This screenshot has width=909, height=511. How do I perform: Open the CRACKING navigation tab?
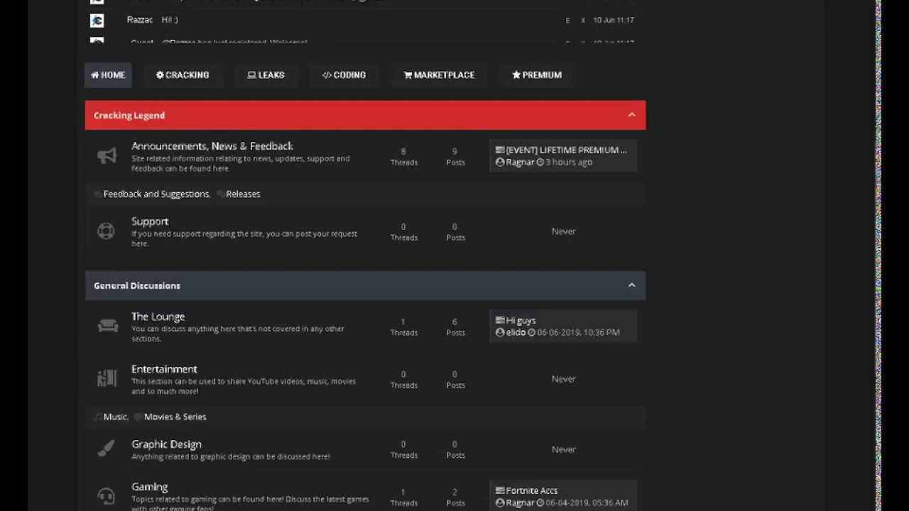[x=183, y=75]
